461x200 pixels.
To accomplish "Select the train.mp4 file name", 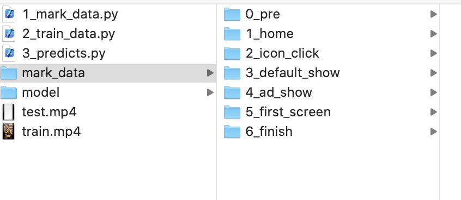I will tap(51, 132).
